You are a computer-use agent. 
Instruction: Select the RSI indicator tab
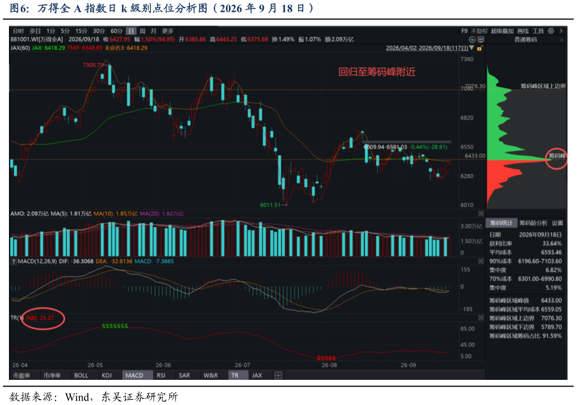161,375
